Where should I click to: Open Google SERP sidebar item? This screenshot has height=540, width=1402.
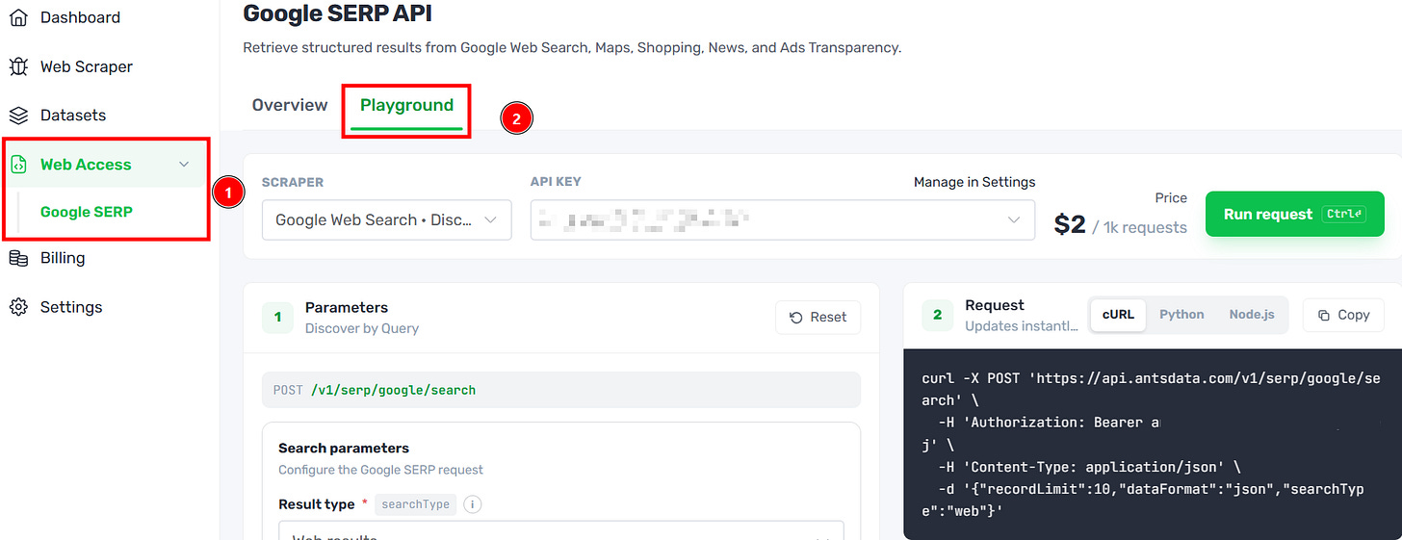tap(87, 212)
